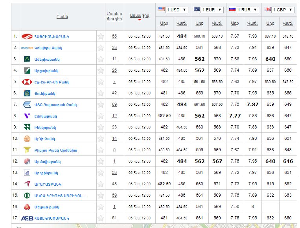Screen dimensions: 300x228
Task: Open 51 branches link for ՀԱՅԷԿՈՆՈՄԲԱՆԿ
Action: click(114, 218)
